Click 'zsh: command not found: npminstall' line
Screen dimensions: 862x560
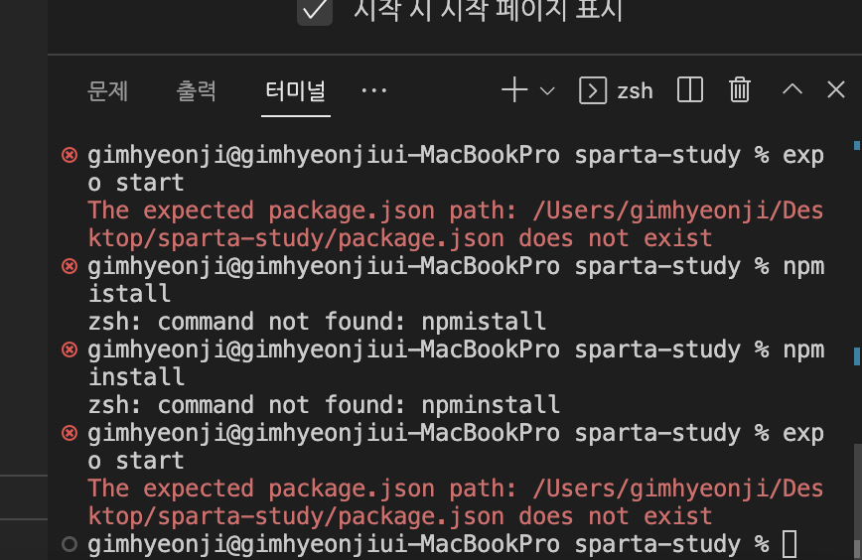click(324, 405)
